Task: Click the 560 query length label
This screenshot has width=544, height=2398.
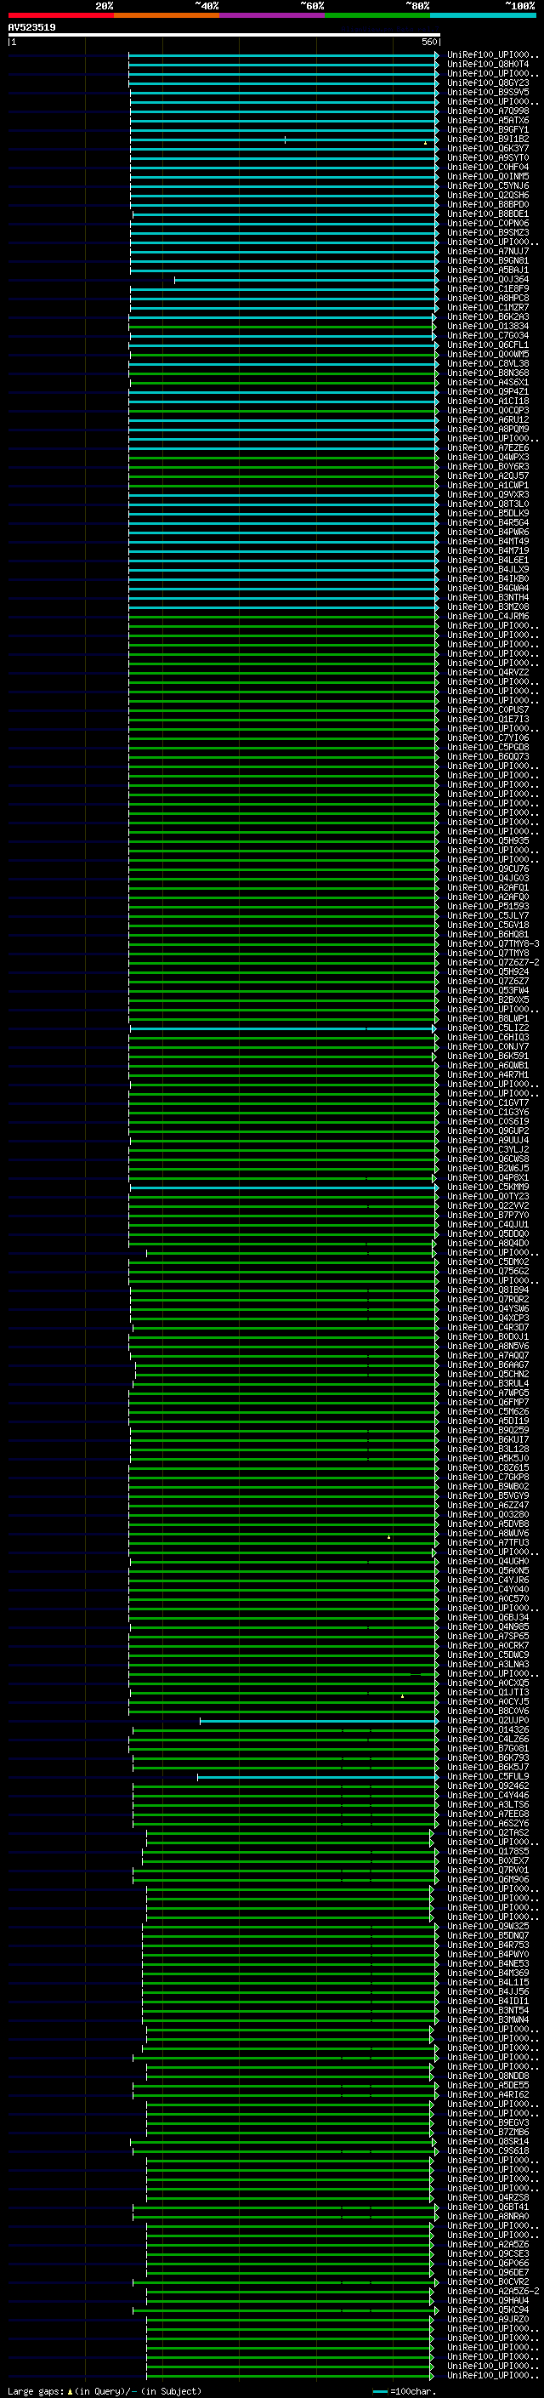Action: (x=429, y=42)
